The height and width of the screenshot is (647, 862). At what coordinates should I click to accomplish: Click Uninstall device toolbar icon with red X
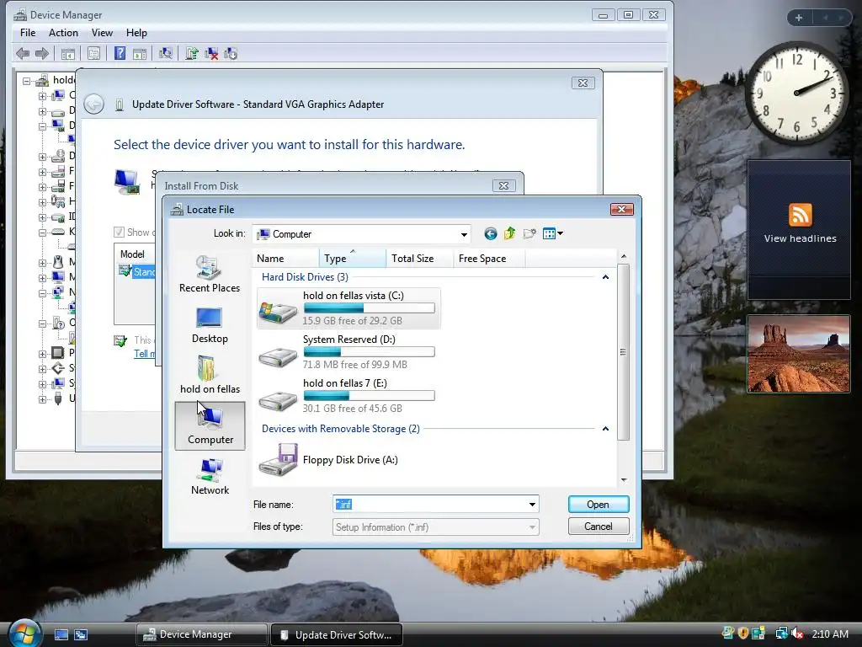pos(211,53)
